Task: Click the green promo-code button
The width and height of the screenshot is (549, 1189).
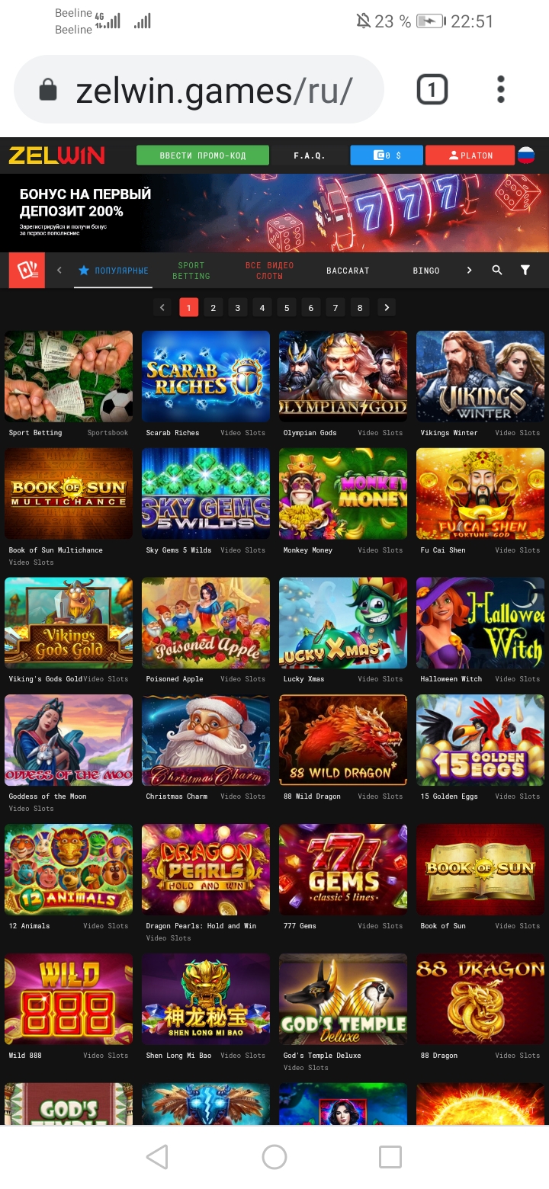Action: pyautogui.click(x=203, y=155)
